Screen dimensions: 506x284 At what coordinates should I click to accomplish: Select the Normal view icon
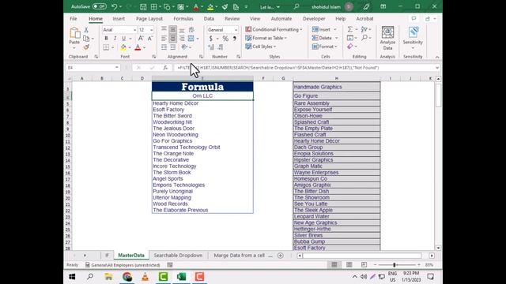coord(334,265)
